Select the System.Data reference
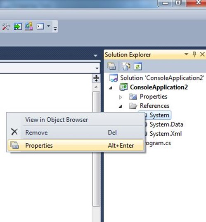 point(166,125)
